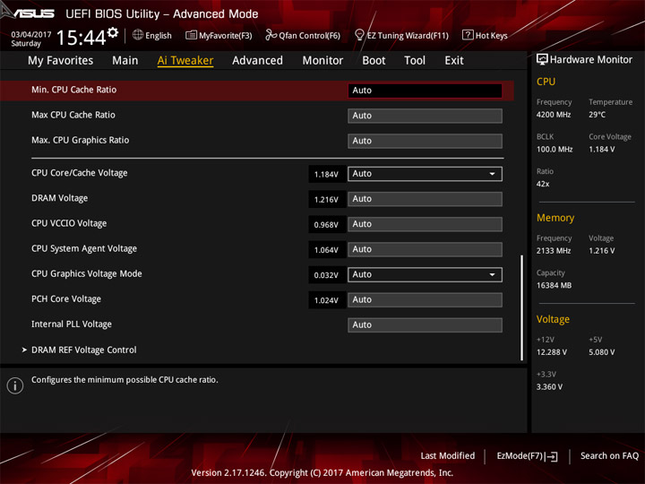Click 2133 MHz memory frequency value
The image size is (645, 484).
point(554,250)
